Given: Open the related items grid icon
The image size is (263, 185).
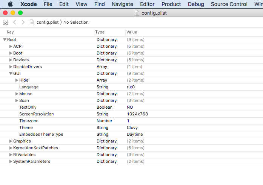Looking at the screenshot, I should point(5,22).
